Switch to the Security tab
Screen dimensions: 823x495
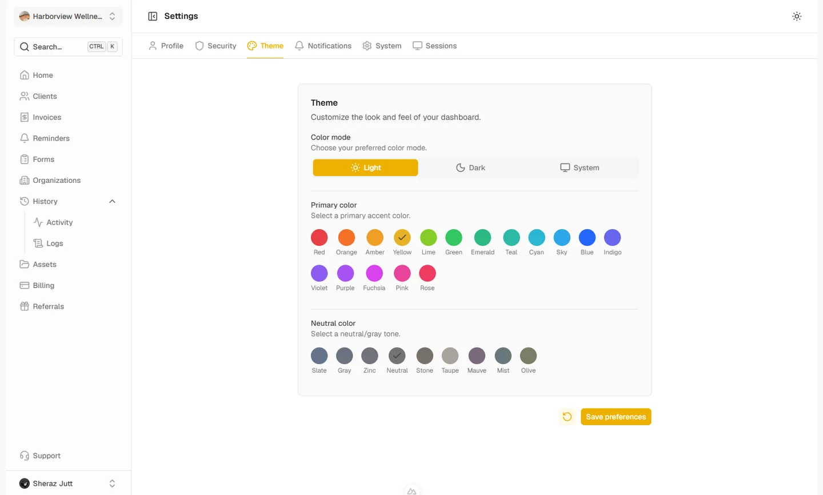point(215,46)
